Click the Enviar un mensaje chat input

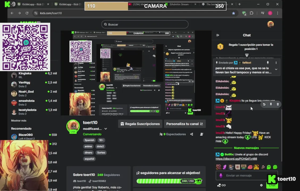(x=247, y=176)
